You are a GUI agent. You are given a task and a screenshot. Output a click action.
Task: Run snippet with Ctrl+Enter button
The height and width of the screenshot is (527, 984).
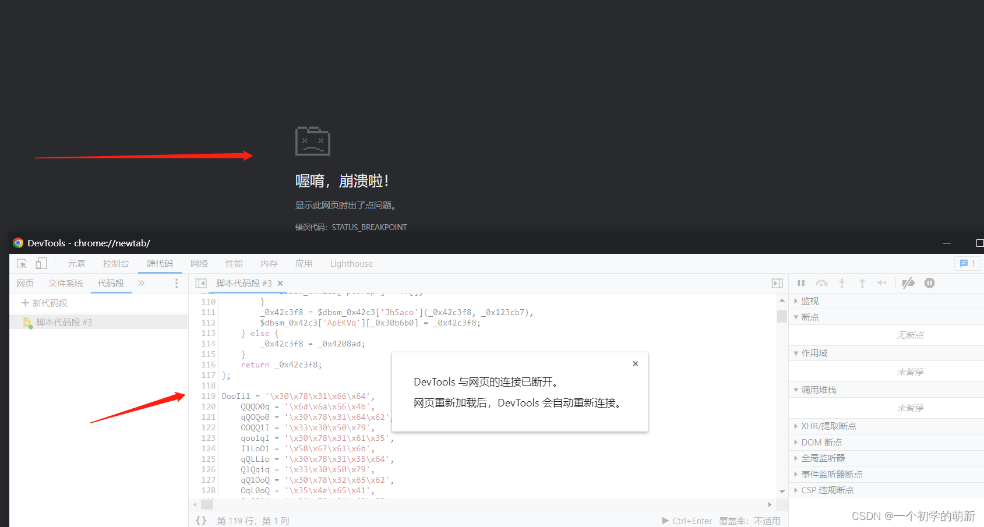(x=687, y=521)
